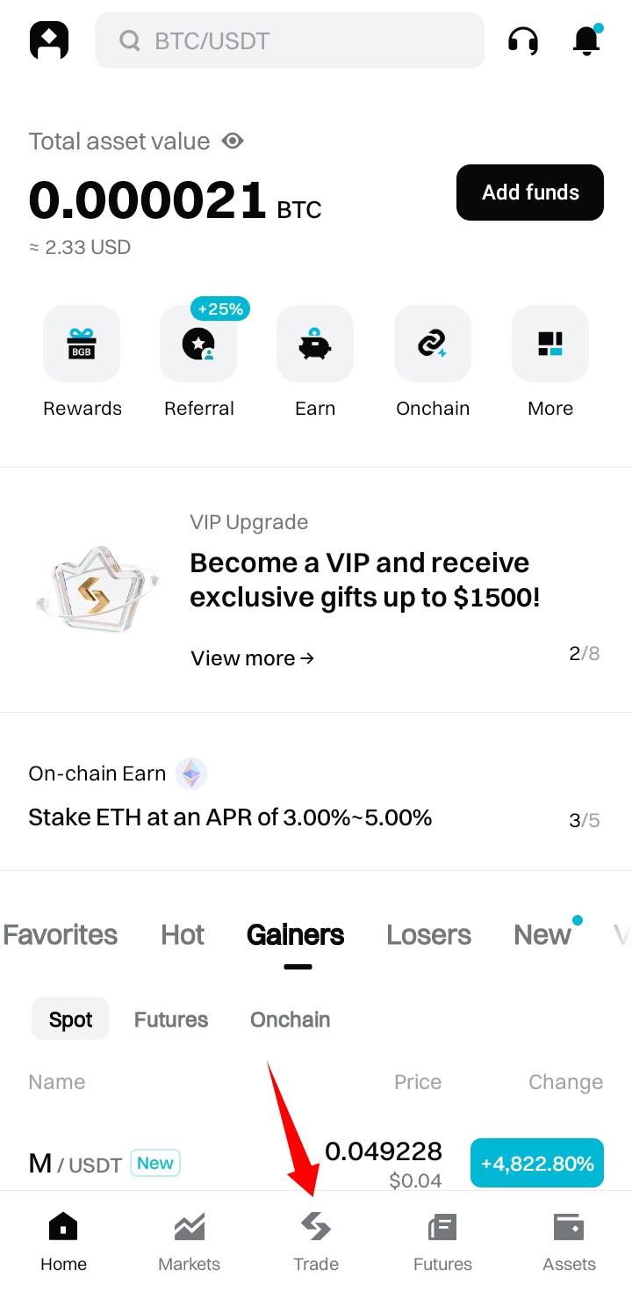
Task: Open the notifications bell
Action: (x=586, y=40)
